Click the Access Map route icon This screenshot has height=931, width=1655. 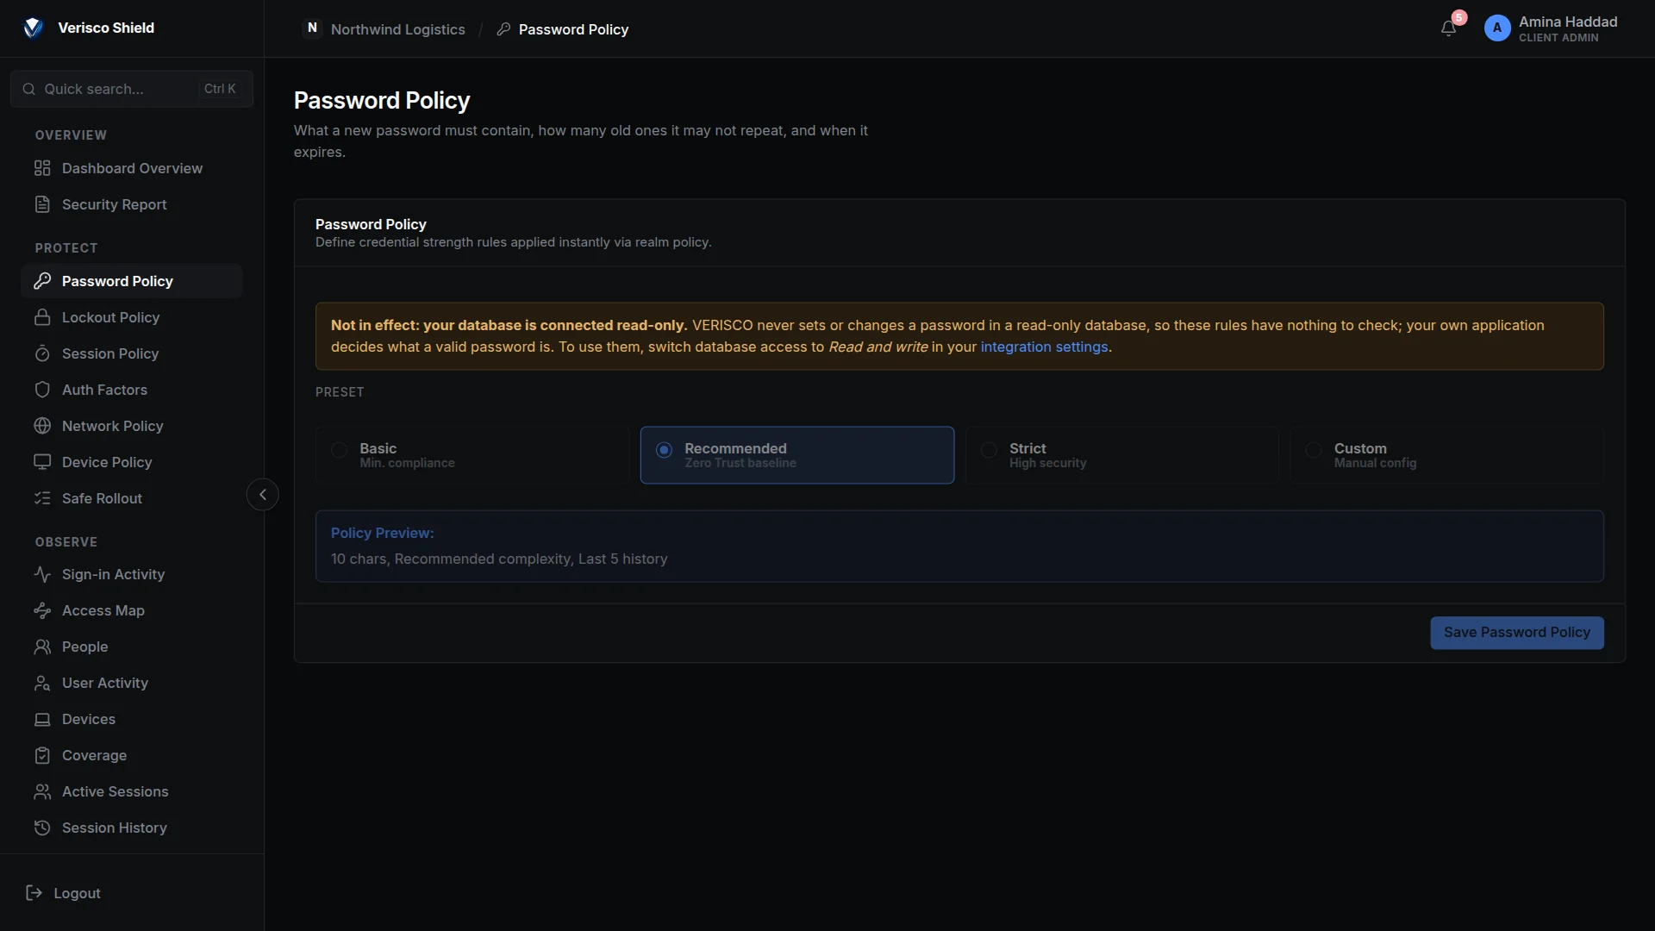tap(42, 610)
